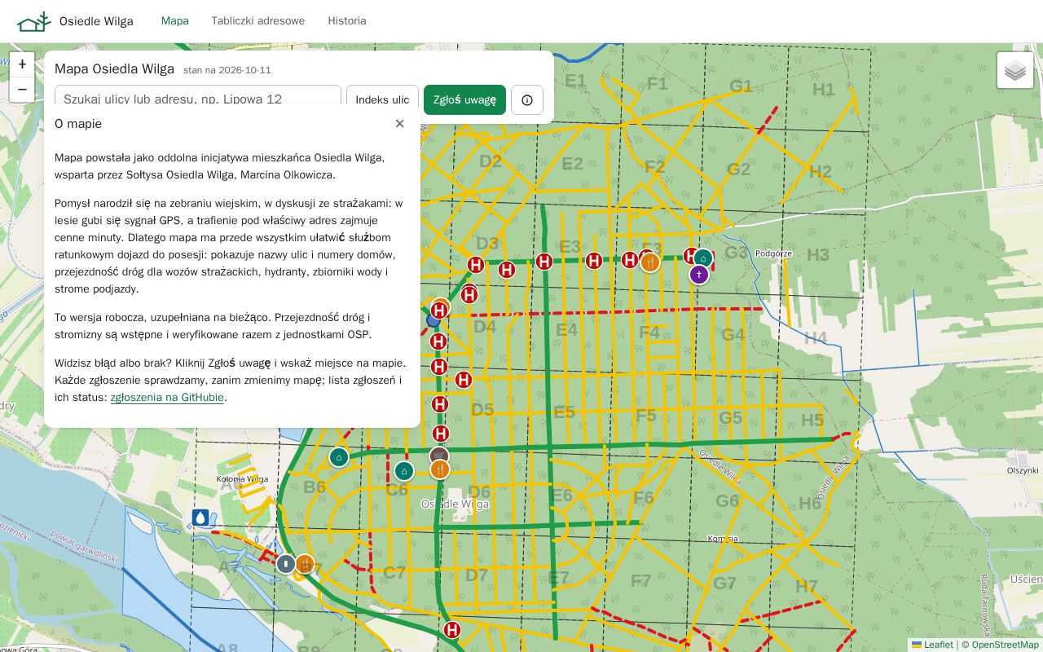This screenshot has height=652, width=1043.
Task: Click the Podgórze place label on the map
Action: (x=774, y=253)
